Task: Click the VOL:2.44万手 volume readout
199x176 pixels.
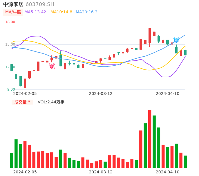Action: tap(51, 102)
